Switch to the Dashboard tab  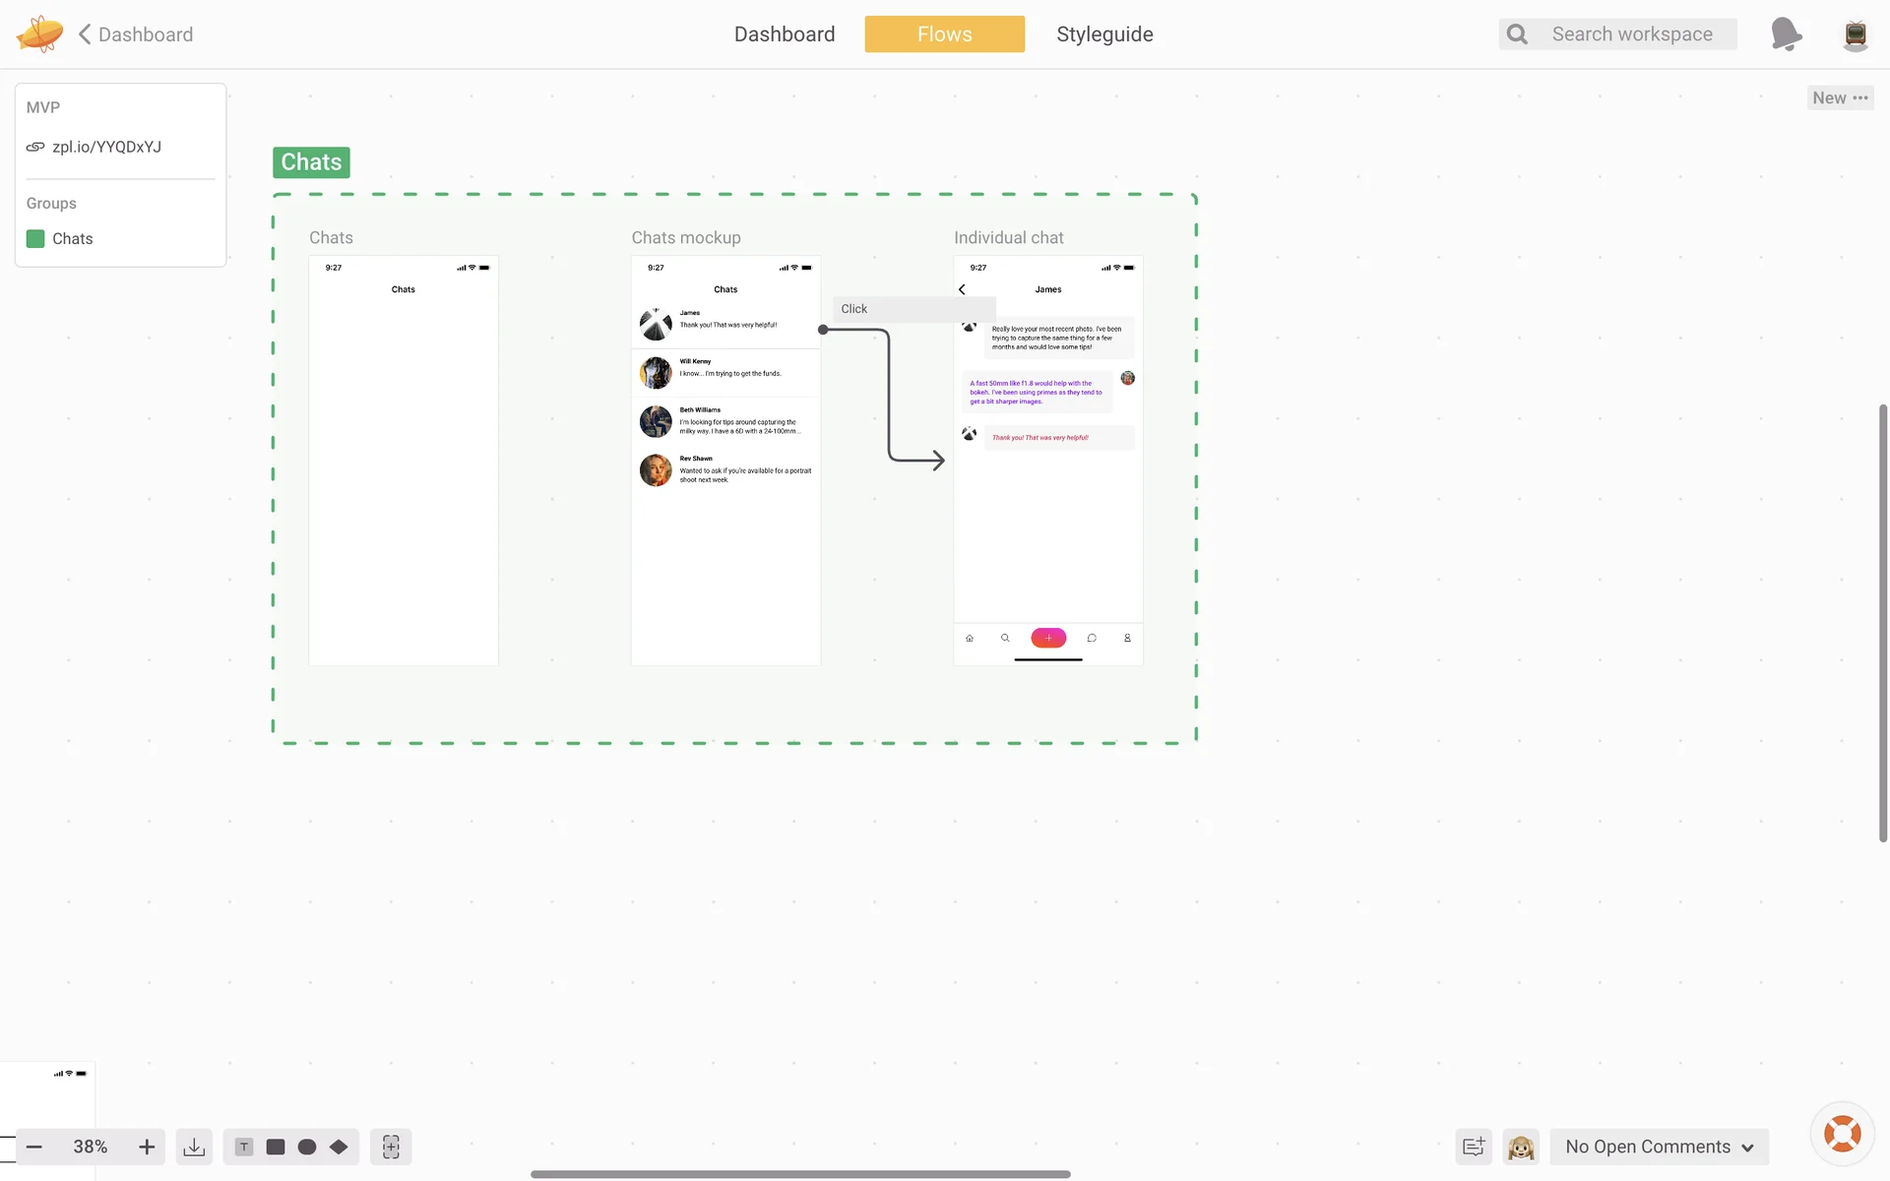pos(785,34)
